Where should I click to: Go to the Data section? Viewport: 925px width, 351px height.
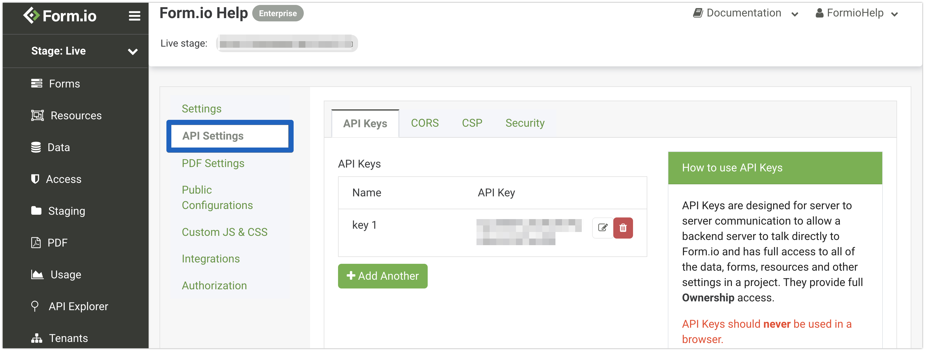click(58, 147)
